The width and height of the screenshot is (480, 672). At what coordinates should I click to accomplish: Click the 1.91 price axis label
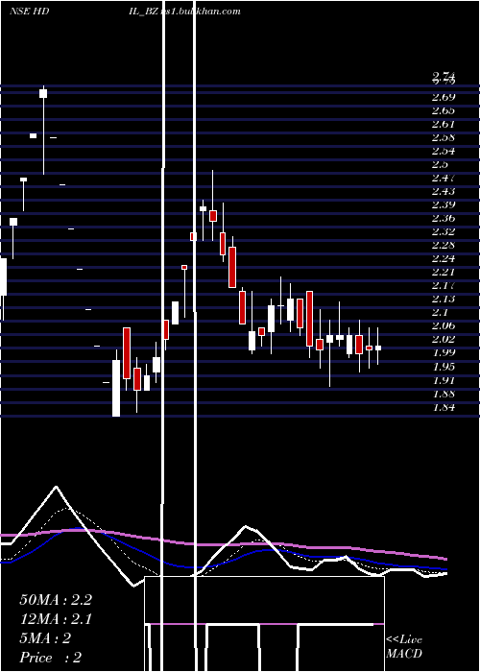[444, 380]
